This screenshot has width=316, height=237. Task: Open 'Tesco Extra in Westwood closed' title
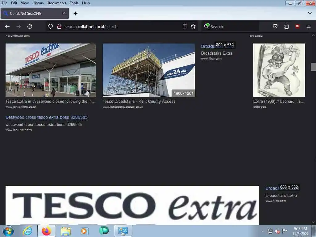tap(50, 101)
